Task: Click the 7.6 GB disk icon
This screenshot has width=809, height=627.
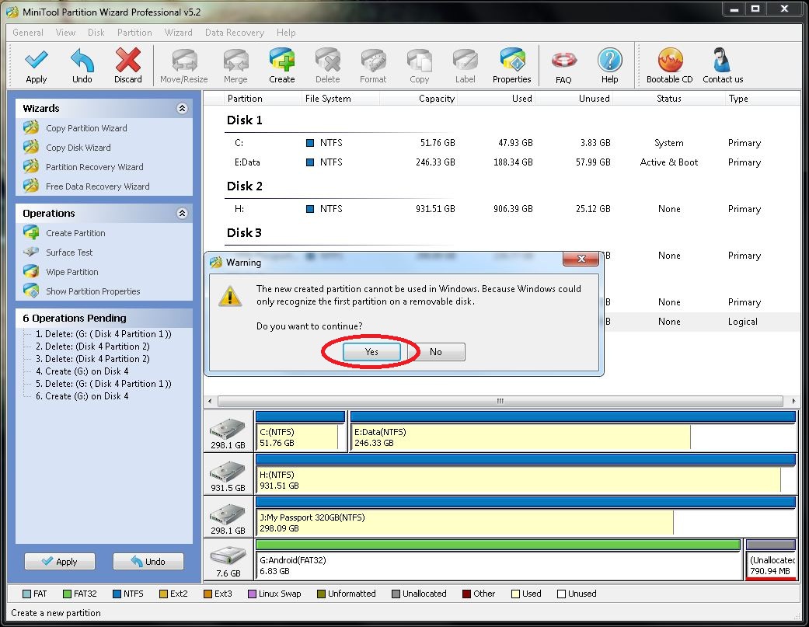Action: [228, 556]
